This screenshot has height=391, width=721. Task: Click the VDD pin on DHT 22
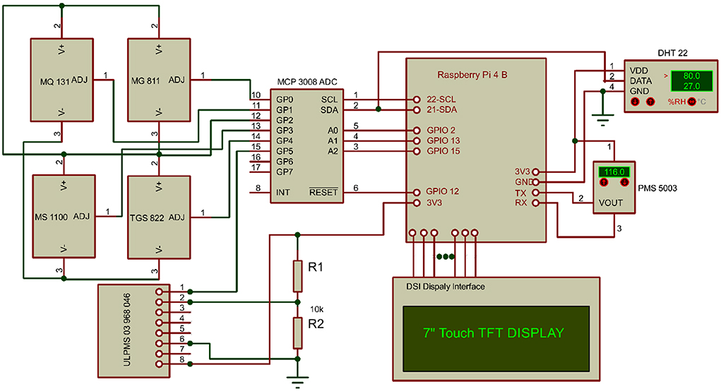[638, 71]
